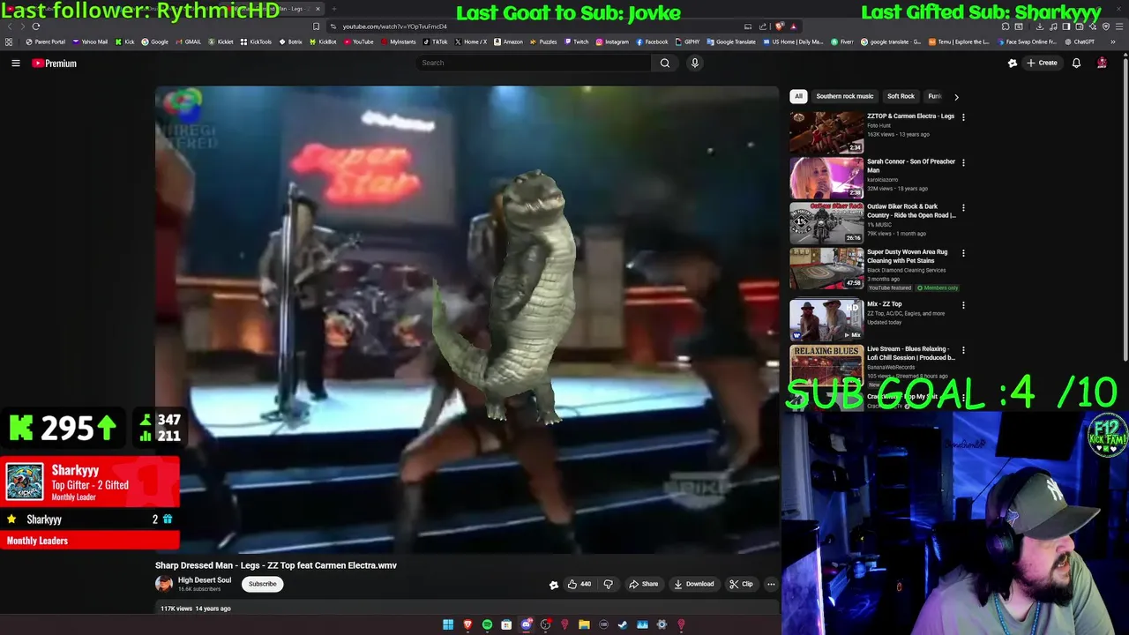Click the Create button
This screenshot has width=1129, height=635.
1042,63
